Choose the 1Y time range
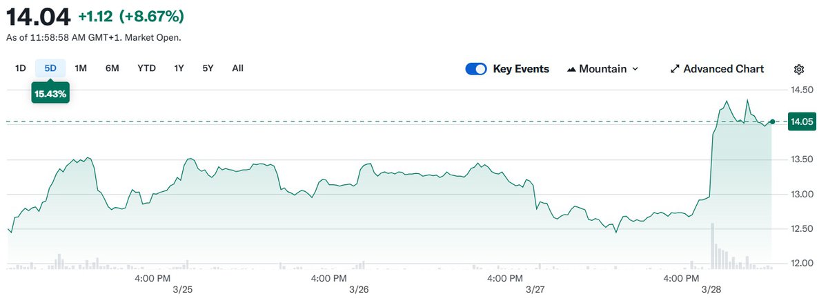This screenshot has width=828, height=303. point(179,68)
